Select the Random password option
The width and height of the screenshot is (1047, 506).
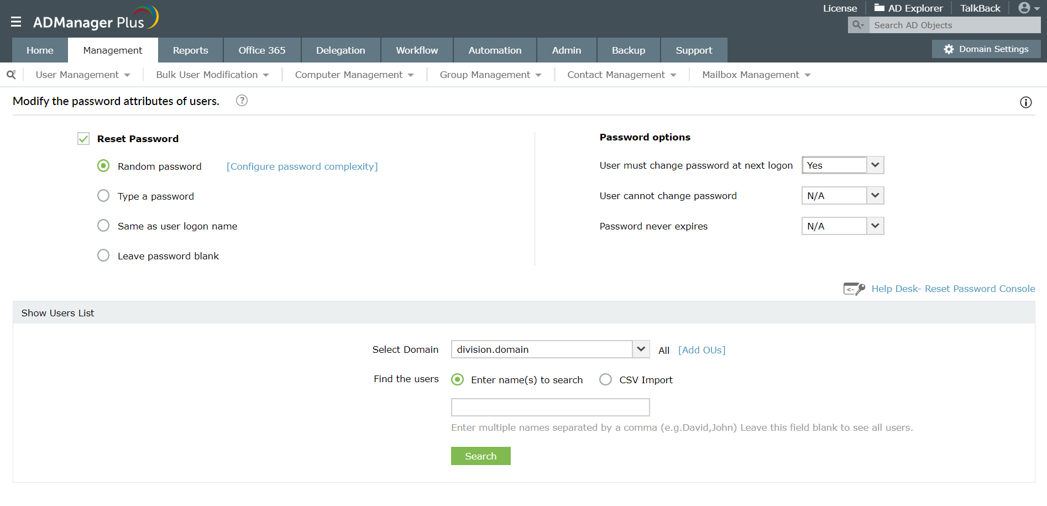[103, 166]
